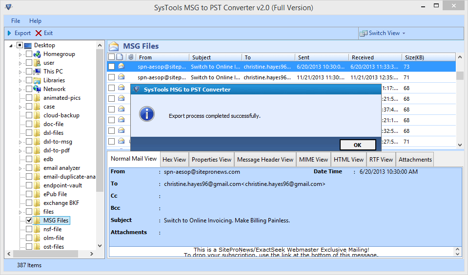This screenshot has height=275, width=468.
Task: Click the animated-pics folder icon
Action: point(37,98)
